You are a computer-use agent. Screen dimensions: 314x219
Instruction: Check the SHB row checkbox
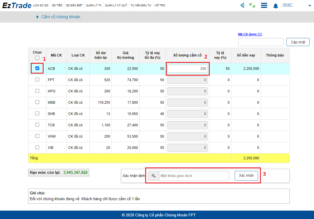coord(37,113)
